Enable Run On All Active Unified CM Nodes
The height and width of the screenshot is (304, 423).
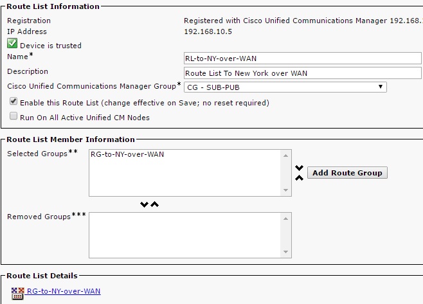[14, 116]
